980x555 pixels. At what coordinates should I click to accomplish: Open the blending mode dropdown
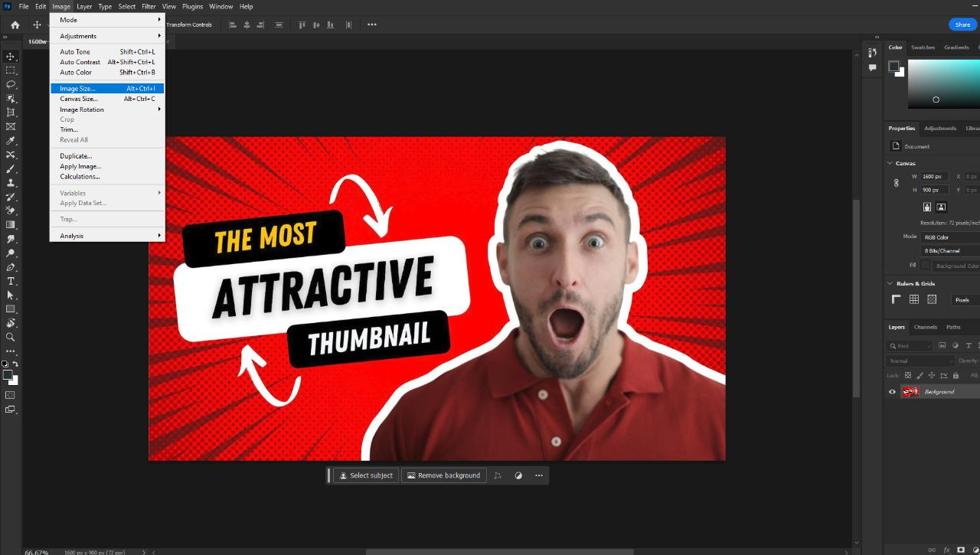tap(921, 361)
